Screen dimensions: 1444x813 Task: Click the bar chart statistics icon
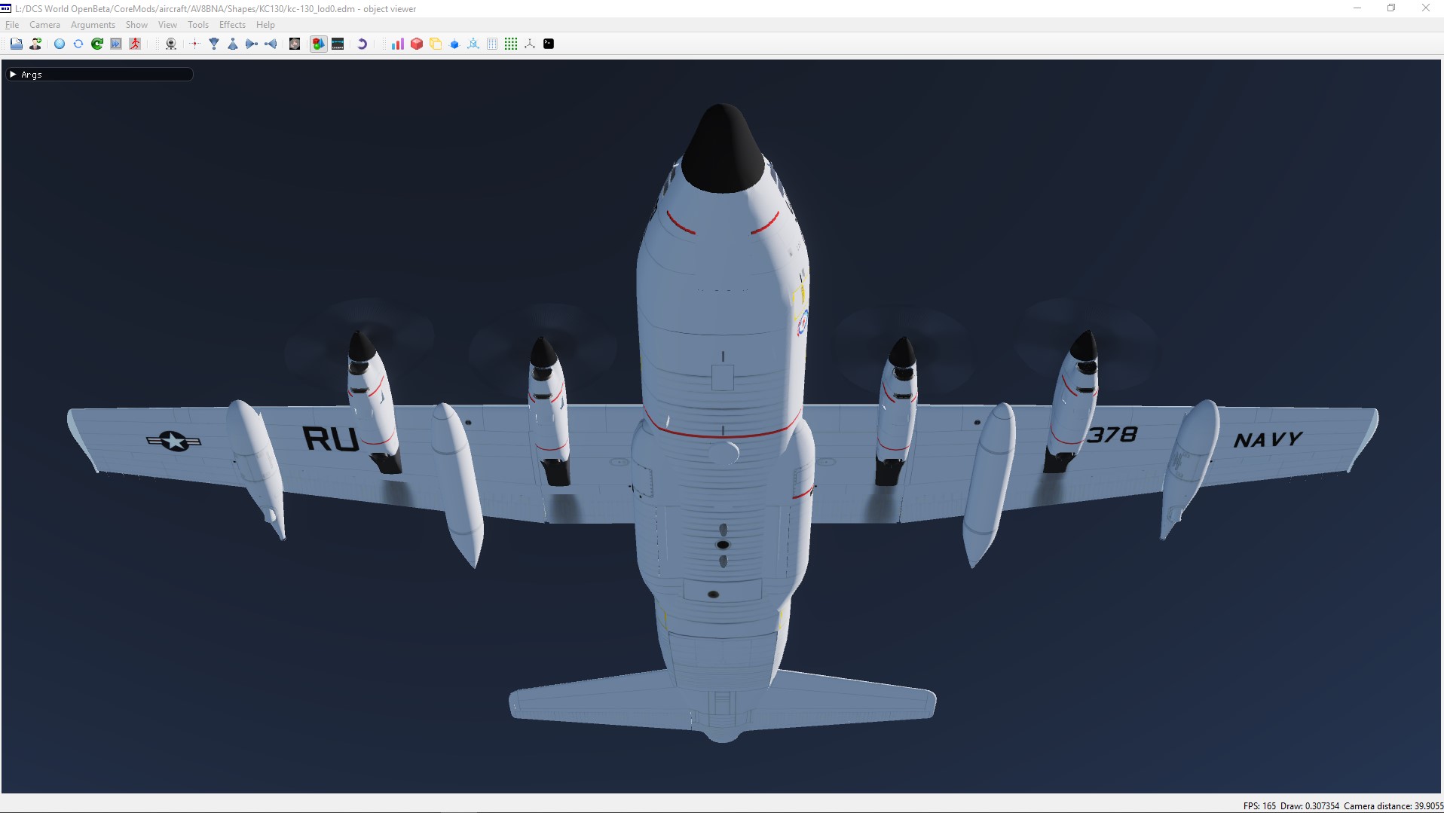tap(398, 44)
